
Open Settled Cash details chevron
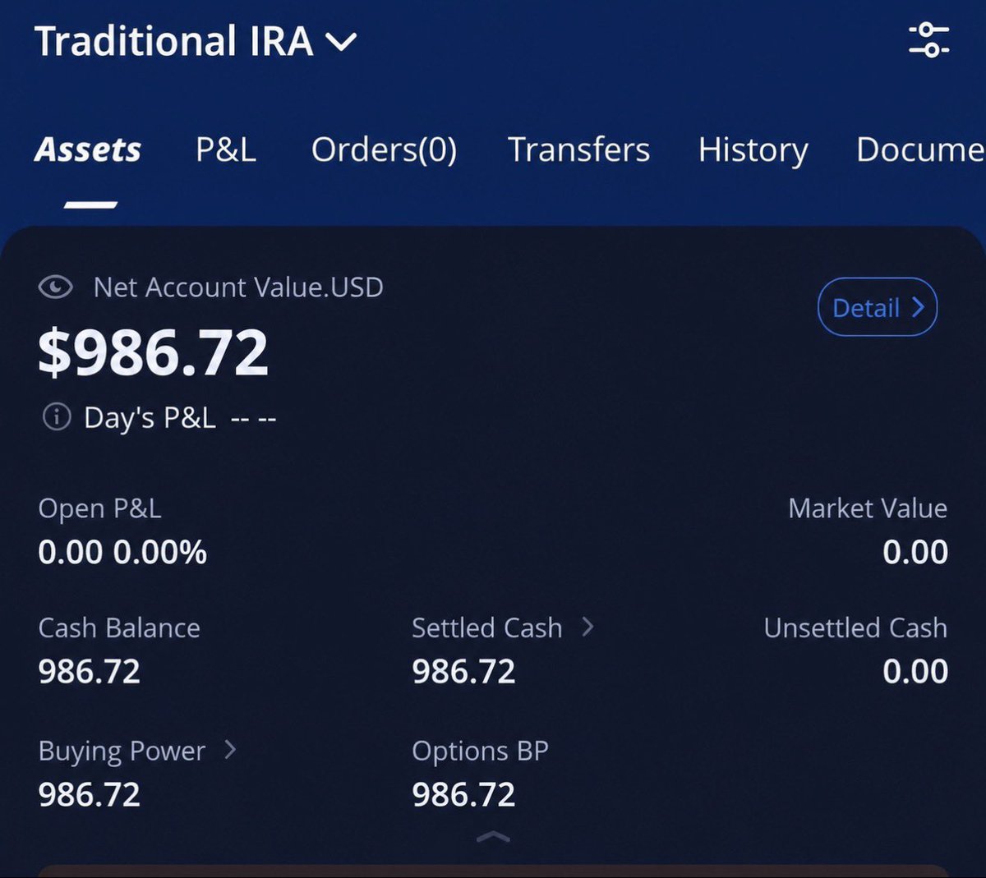587,627
